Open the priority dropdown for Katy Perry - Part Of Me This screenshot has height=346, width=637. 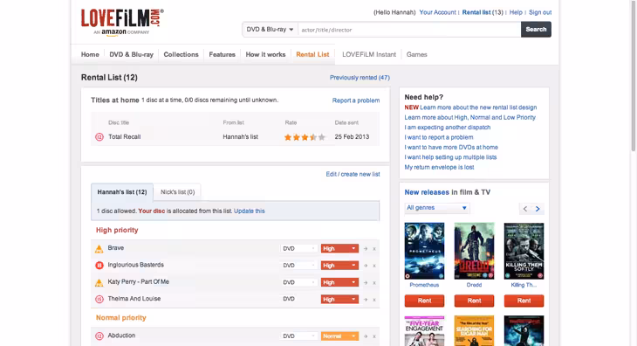tap(339, 282)
